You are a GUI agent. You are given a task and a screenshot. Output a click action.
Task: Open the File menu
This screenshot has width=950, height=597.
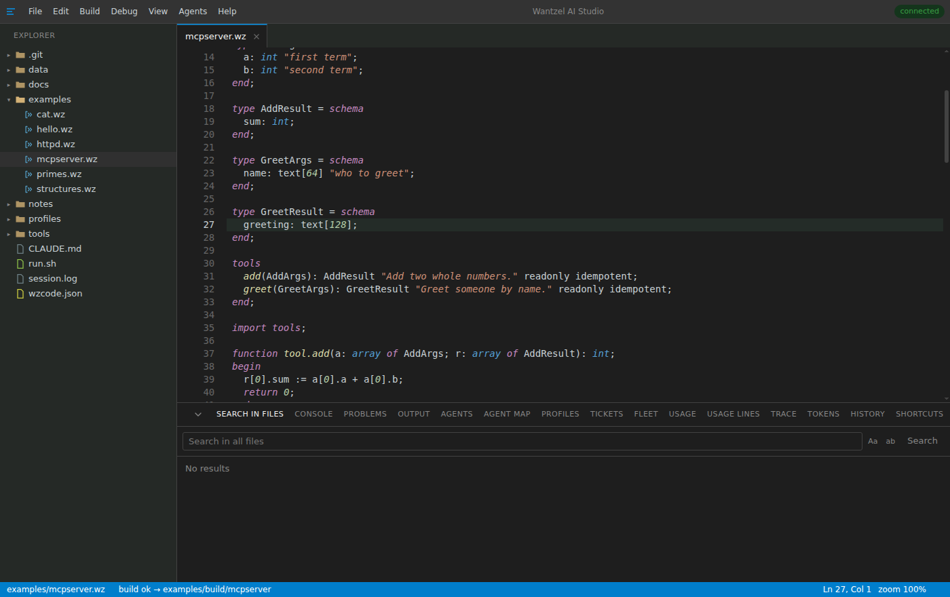click(35, 12)
